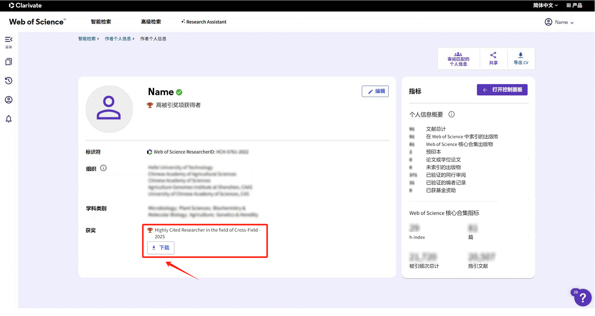This screenshot has height=316, width=595.
Task: Click the info icon next to 组织
Action: click(104, 168)
